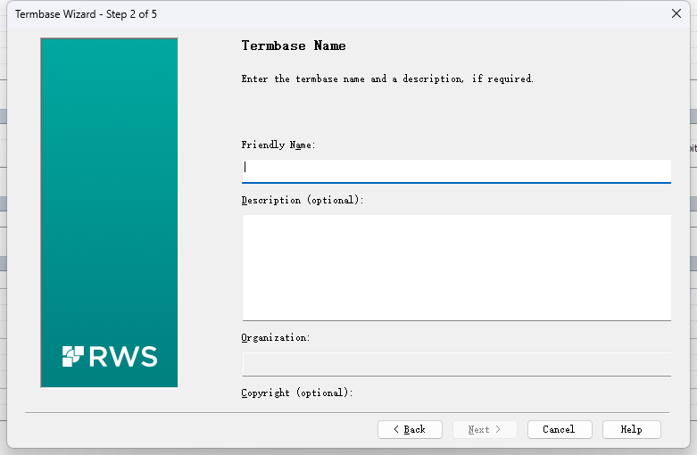Click the Termbase Name heading
Screen dimensions: 697x455
click(294, 45)
